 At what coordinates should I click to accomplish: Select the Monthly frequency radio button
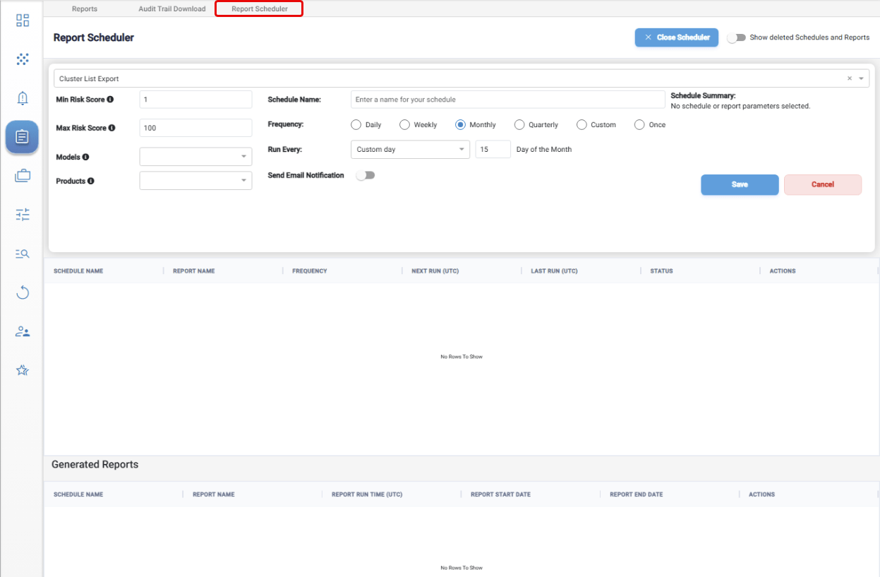(x=460, y=124)
